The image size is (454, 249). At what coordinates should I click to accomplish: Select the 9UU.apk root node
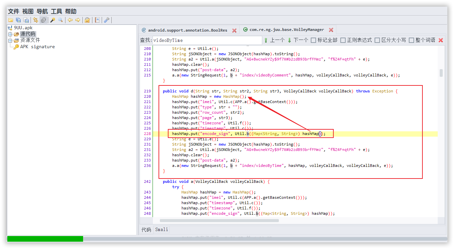coord(23,28)
